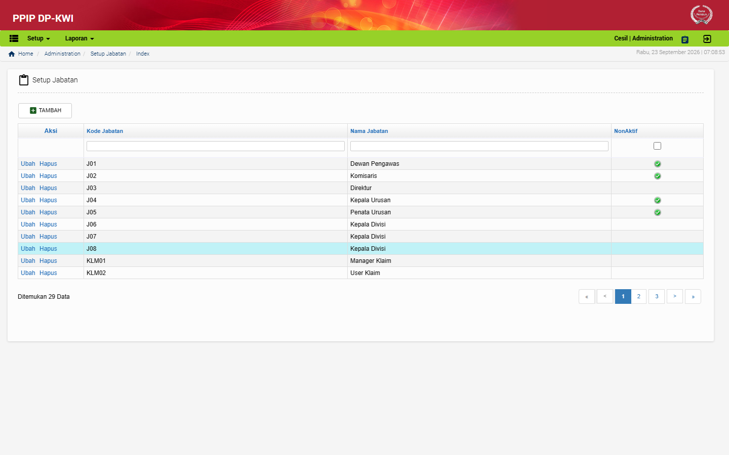Click green check icon for Komisaris row
This screenshot has height=455, width=729.
pyautogui.click(x=657, y=176)
